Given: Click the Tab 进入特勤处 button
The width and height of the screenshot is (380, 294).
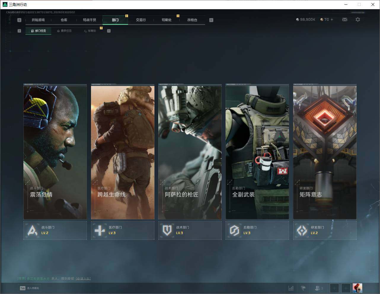Looking at the screenshot, I should coord(29,288).
